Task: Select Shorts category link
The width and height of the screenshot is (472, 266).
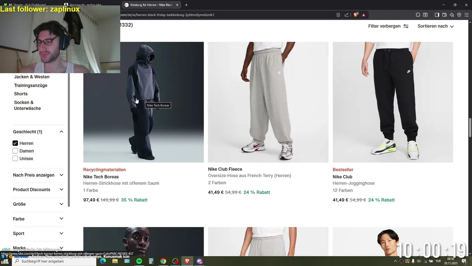Action: (21, 94)
